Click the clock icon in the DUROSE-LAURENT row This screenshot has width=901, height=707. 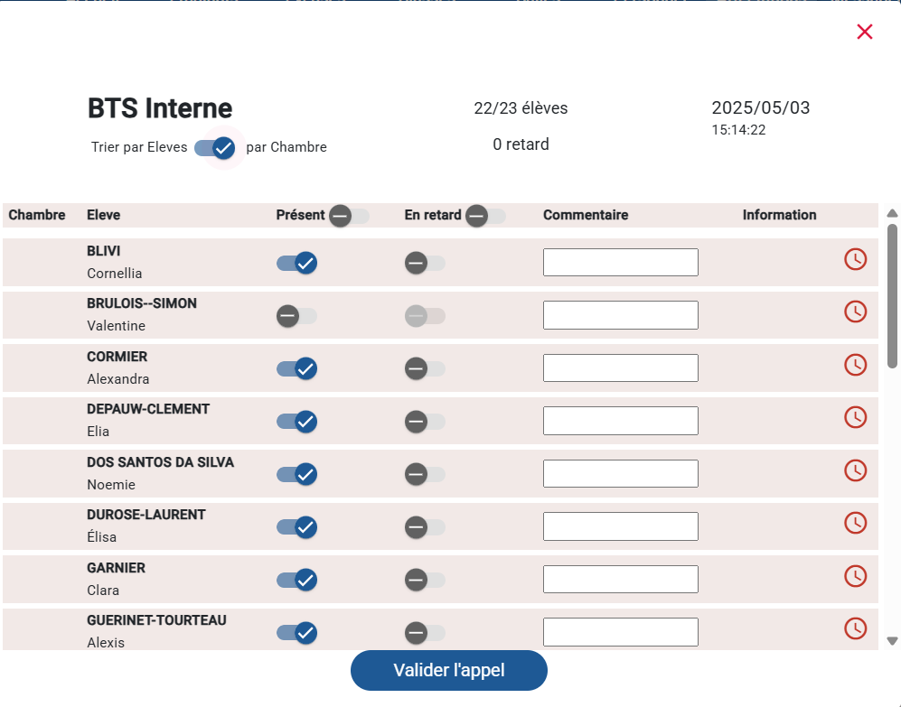[x=855, y=523]
